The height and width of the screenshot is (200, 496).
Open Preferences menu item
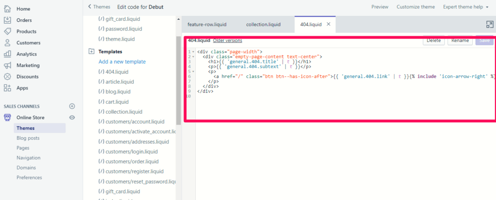coord(29,178)
